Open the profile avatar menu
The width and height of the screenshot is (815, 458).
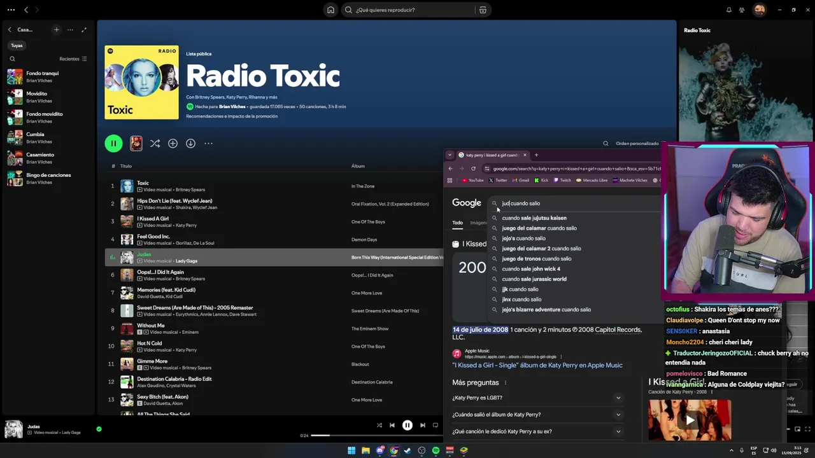coord(759,10)
